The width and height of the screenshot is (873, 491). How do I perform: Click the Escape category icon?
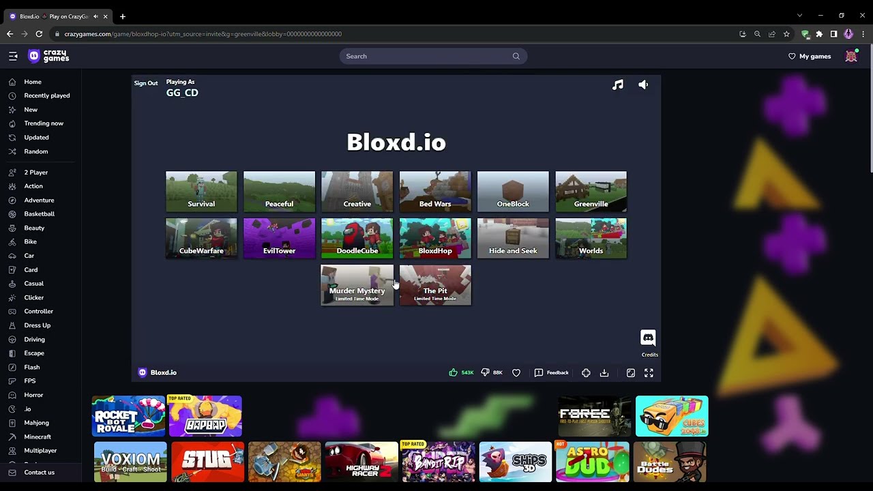[12, 353]
